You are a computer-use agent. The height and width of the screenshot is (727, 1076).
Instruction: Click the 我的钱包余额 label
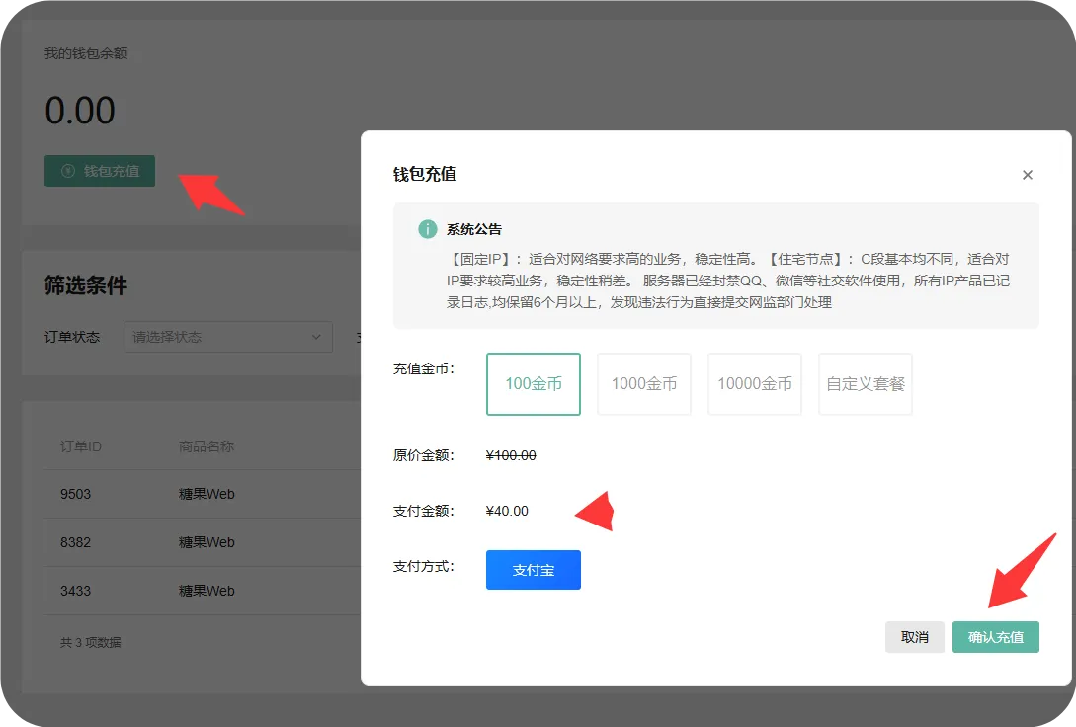click(87, 53)
